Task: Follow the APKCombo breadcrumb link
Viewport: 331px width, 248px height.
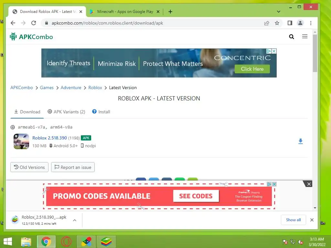Action: [22, 88]
